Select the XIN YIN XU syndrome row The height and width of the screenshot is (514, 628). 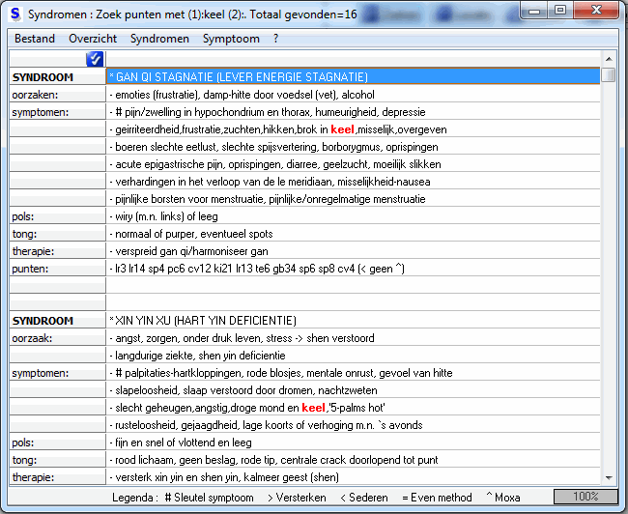(353, 321)
